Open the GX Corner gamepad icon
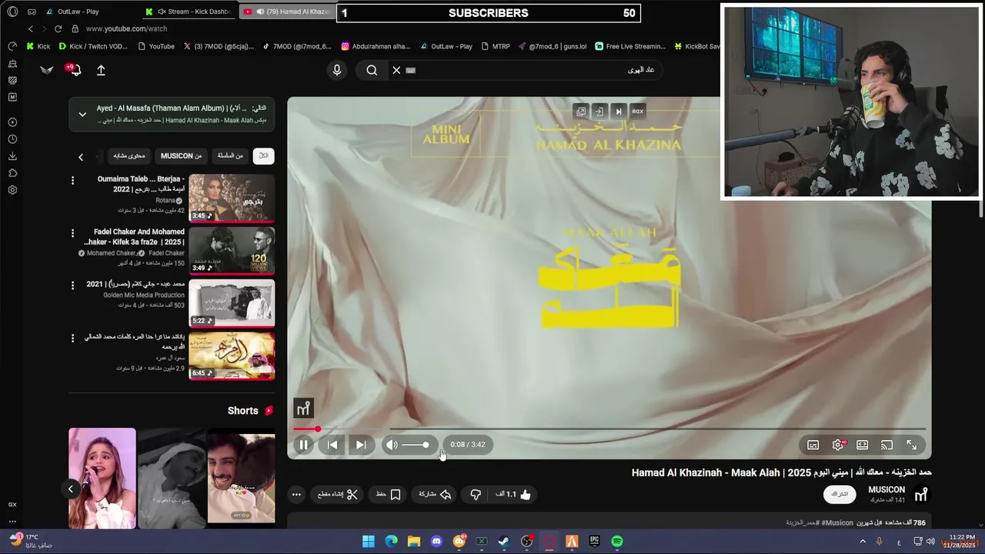 click(12, 46)
